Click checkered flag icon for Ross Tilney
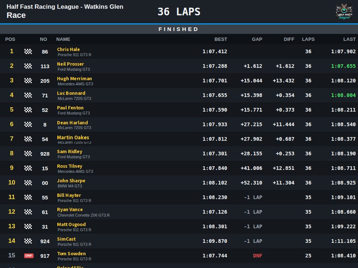Viewport: 358px width, 268px height. [28, 168]
